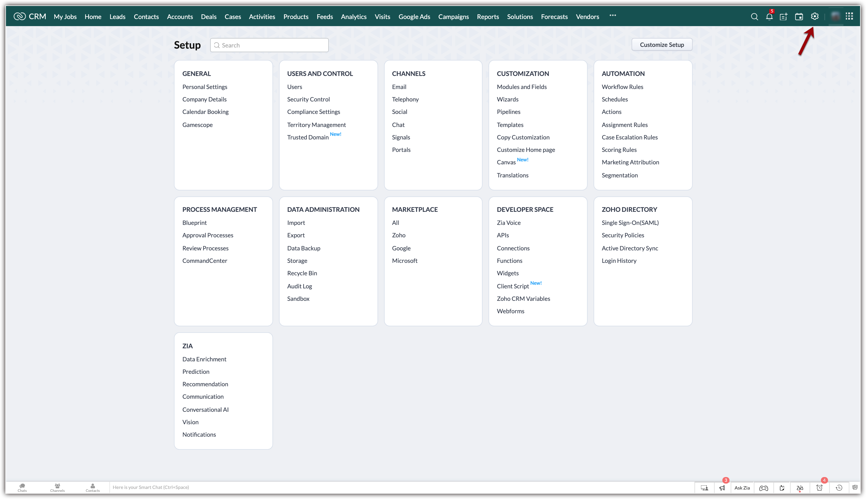The width and height of the screenshot is (866, 499).
Task: Select Modules and Fields under Customization
Action: [x=521, y=86]
